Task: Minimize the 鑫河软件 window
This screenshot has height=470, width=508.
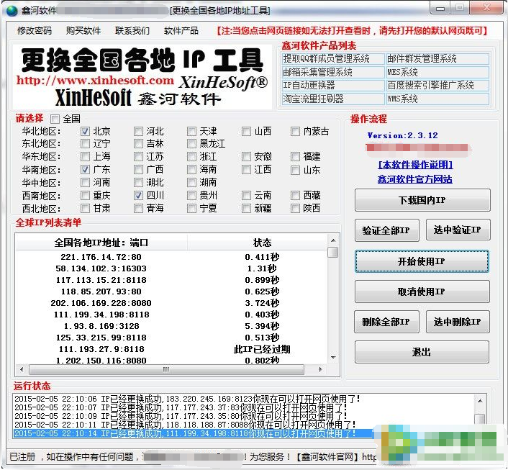Action: (x=440, y=8)
